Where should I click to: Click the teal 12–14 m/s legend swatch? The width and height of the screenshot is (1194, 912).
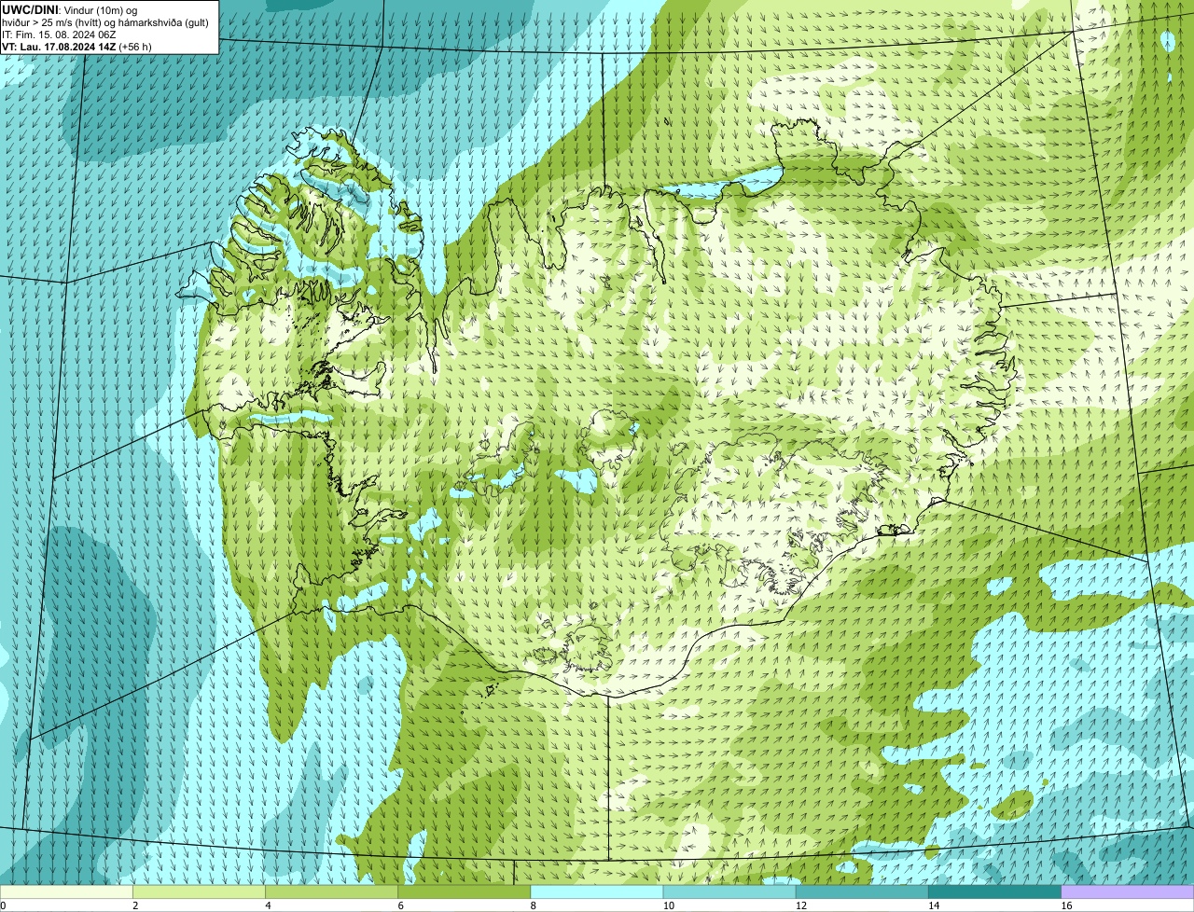[862, 892]
